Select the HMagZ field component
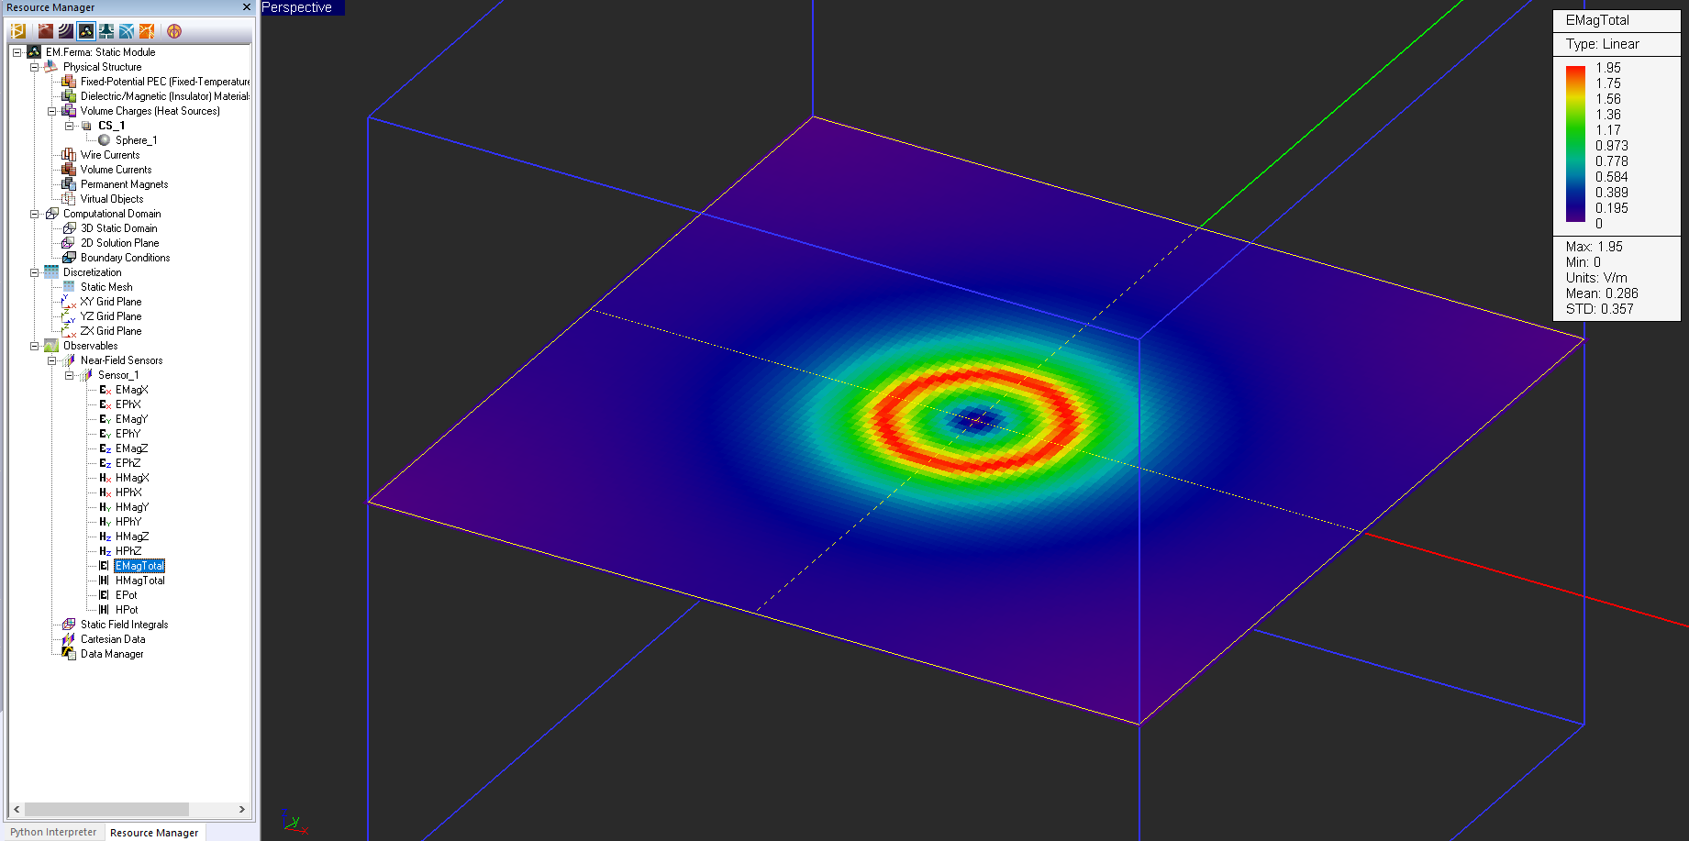This screenshot has width=1689, height=841. [x=132, y=537]
